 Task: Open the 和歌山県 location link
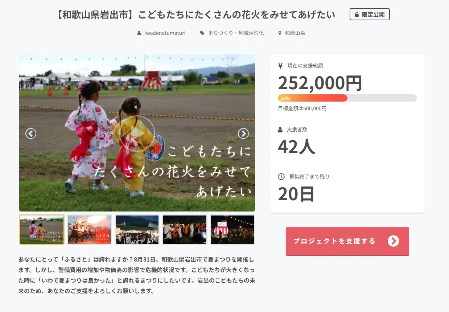tap(295, 33)
